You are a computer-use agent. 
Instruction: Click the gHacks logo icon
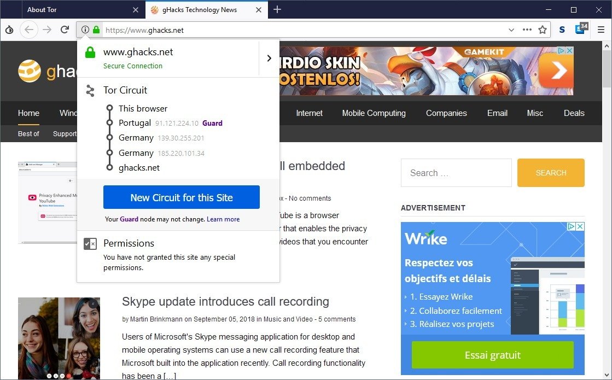(x=30, y=71)
